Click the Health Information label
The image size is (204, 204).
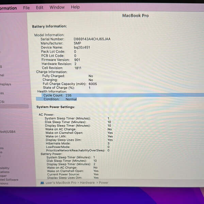click(x=52, y=91)
